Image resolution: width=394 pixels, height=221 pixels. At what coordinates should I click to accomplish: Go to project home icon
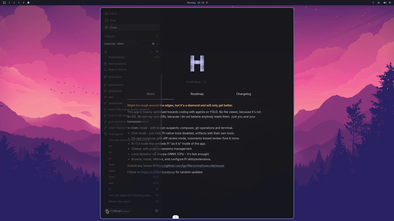tap(106, 51)
